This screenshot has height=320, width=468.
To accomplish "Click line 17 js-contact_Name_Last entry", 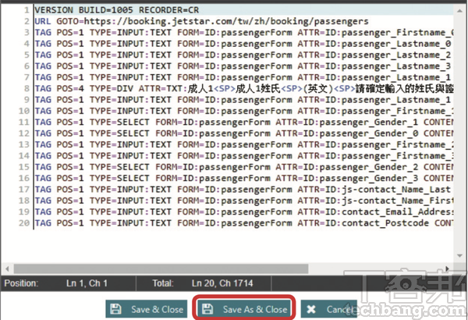I will [x=243, y=190].
